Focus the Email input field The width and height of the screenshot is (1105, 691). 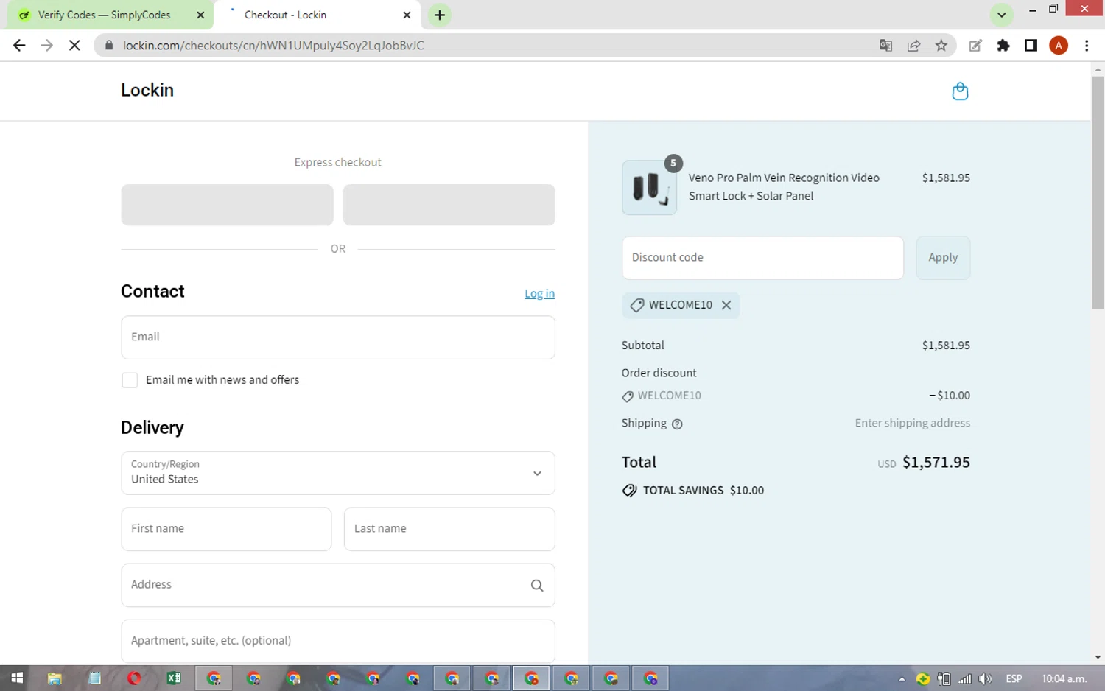tap(338, 337)
